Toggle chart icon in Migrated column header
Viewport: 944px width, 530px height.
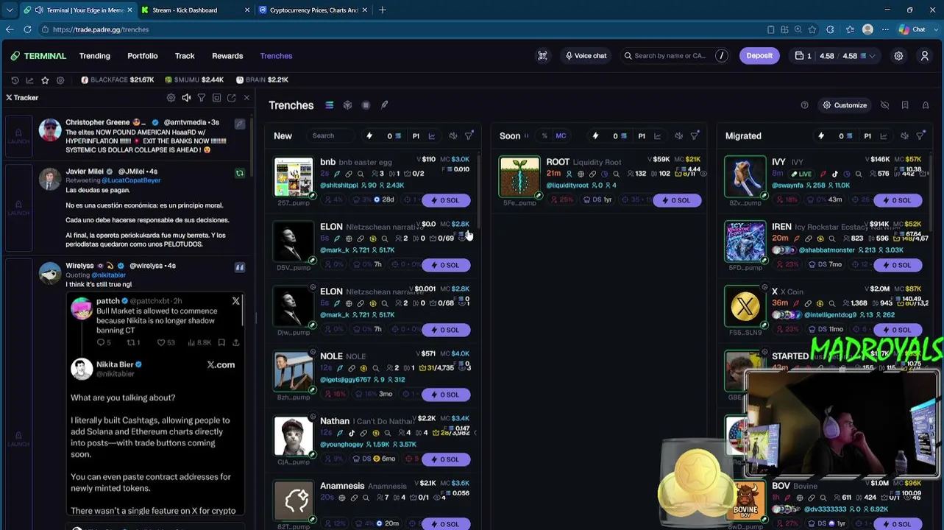click(884, 135)
